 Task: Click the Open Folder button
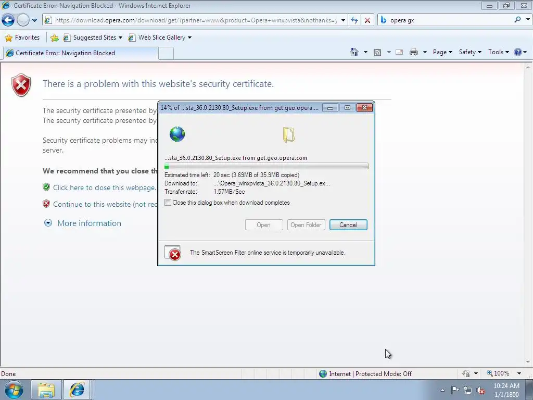pos(306,225)
